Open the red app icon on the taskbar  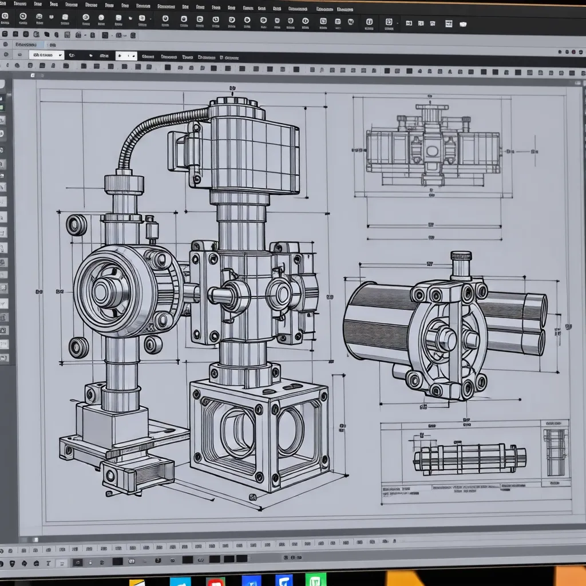click(x=216, y=581)
